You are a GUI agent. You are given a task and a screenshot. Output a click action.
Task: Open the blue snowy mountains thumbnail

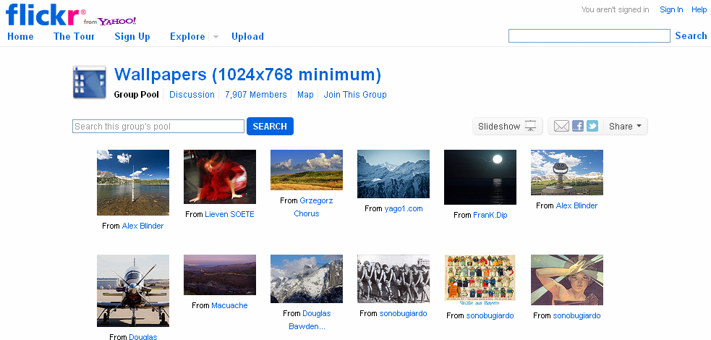coord(393,174)
